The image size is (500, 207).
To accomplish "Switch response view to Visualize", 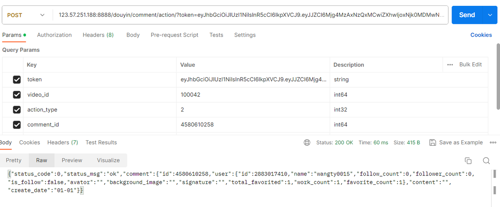I will 108,160.
